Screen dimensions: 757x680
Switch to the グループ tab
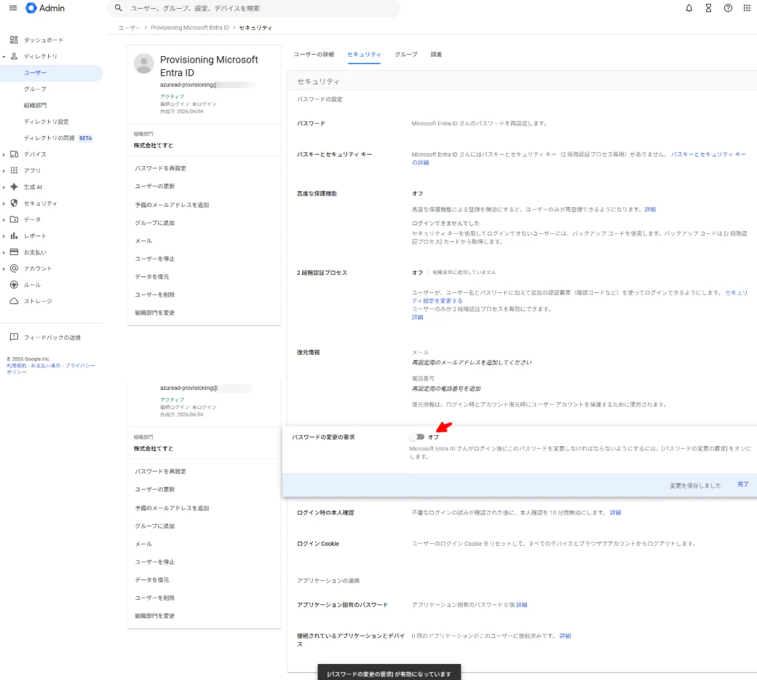tap(406, 54)
